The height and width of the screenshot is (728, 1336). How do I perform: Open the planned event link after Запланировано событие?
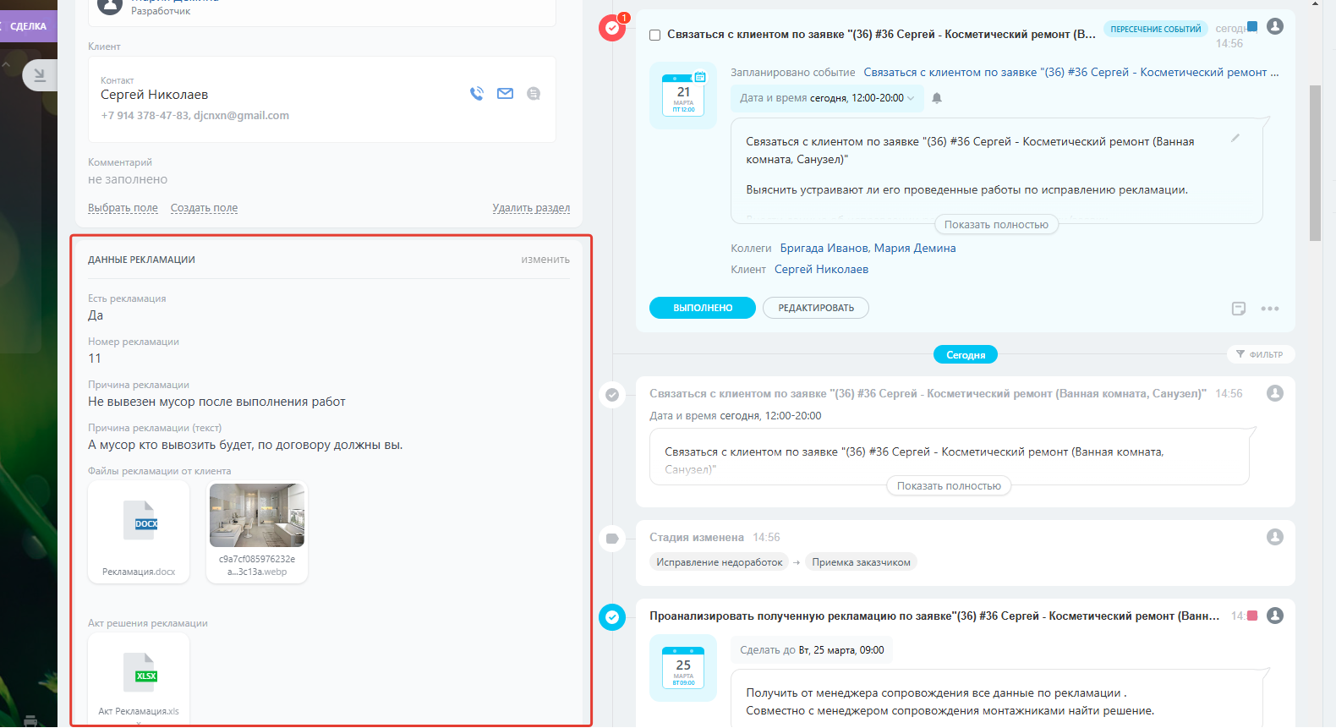point(1070,73)
